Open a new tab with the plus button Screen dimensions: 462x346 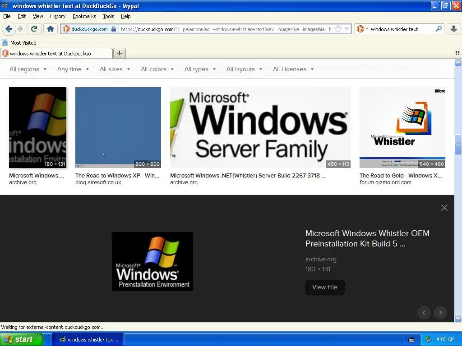tap(119, 53)
